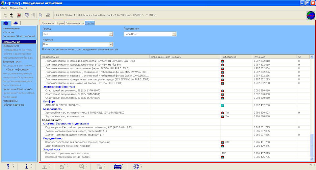The height and width of the screenshot is (170, 316).
Task: Click the table scrollbar up arrow
Action: coord(312,57)
